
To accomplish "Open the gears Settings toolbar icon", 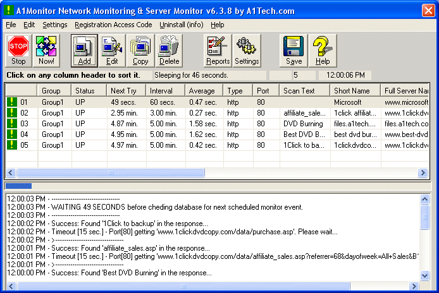I will pos(247,51).
